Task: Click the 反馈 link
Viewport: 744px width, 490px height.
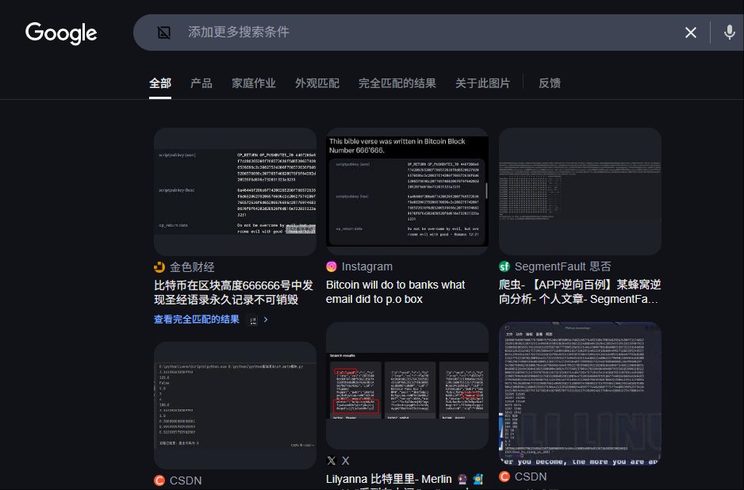Action: tap(550, 83)
